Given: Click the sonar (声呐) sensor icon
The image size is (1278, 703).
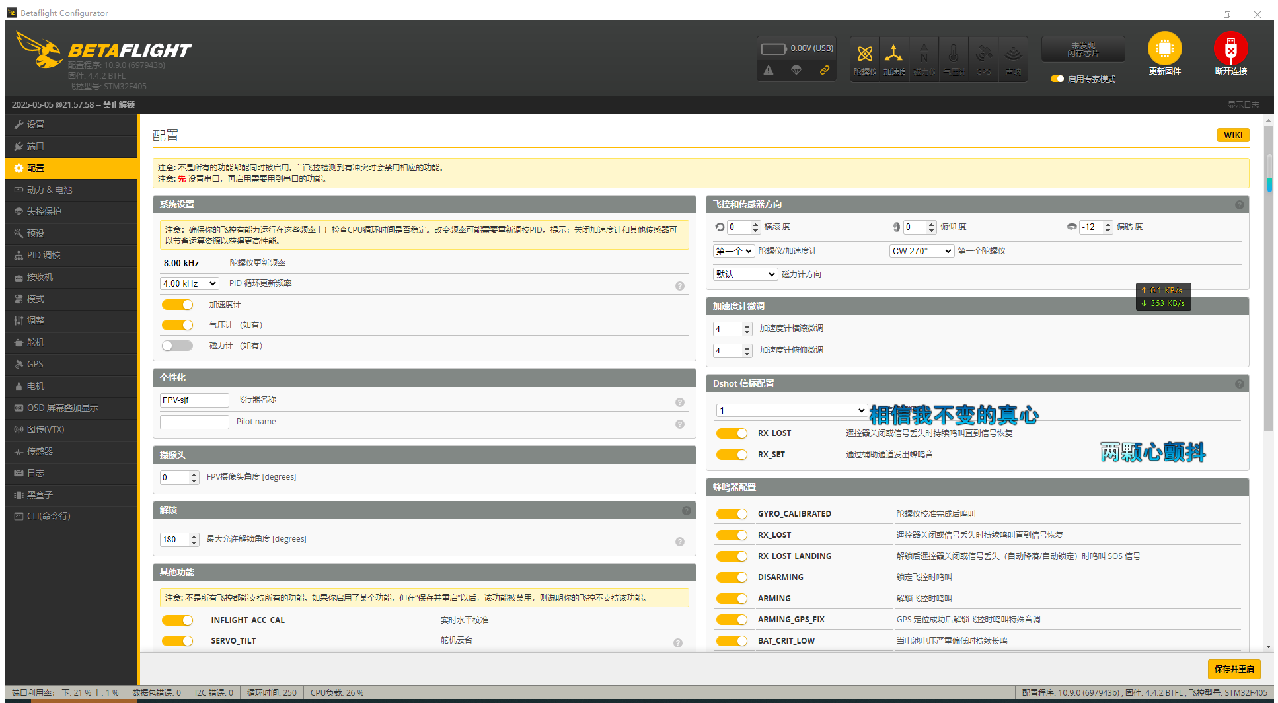Looking at the screenshot, I should click(1013, 58).
